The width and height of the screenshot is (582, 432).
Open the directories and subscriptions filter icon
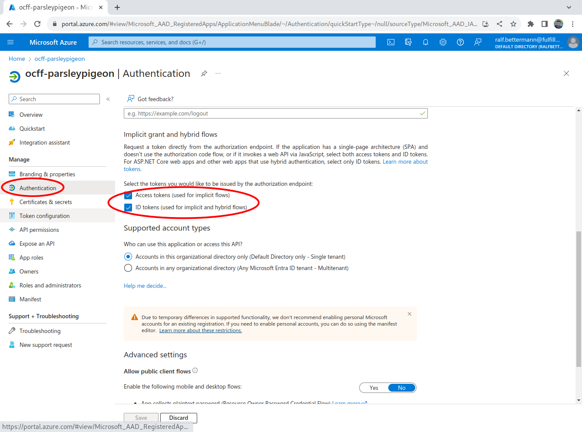coord(408,42)
